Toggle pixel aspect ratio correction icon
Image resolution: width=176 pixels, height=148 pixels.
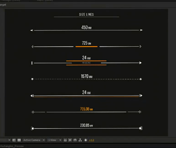(65, 140)
